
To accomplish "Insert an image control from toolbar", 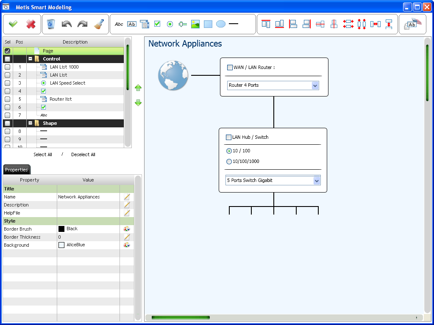I will [195, 24].
